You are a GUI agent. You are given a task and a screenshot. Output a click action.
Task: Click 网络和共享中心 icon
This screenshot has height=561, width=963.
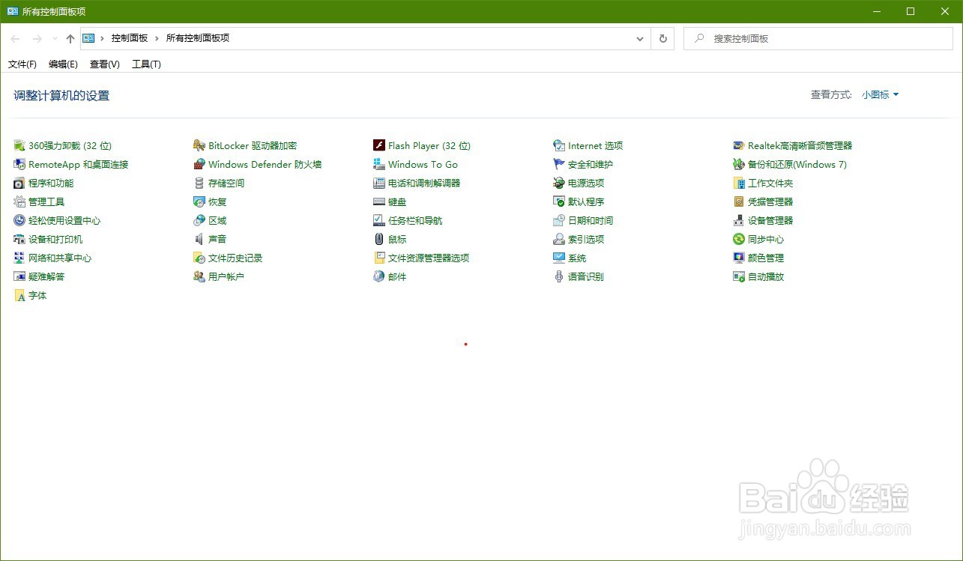pyautogui.click(x=19, y=258)
